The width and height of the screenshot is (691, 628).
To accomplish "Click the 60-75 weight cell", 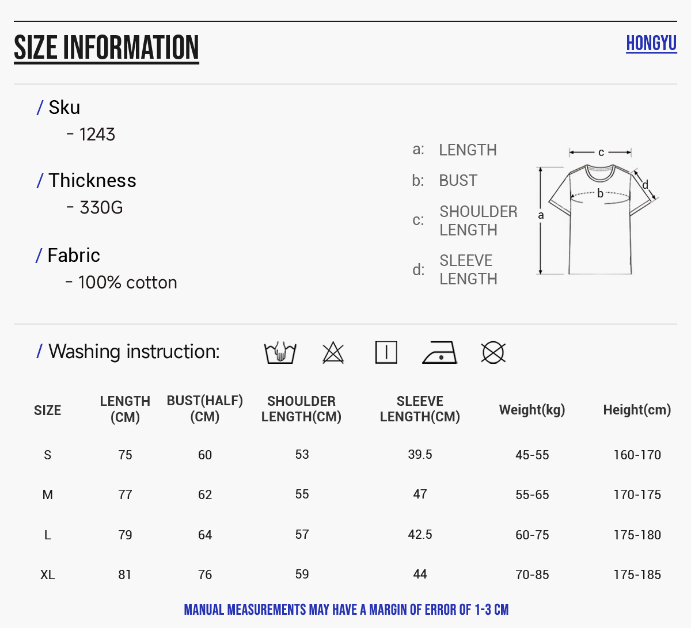I will 532,535.
